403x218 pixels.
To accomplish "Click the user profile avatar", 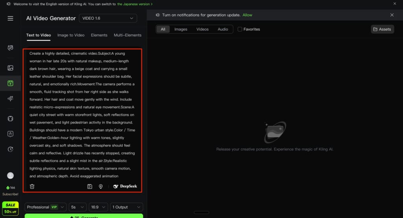I will [10, 176].
